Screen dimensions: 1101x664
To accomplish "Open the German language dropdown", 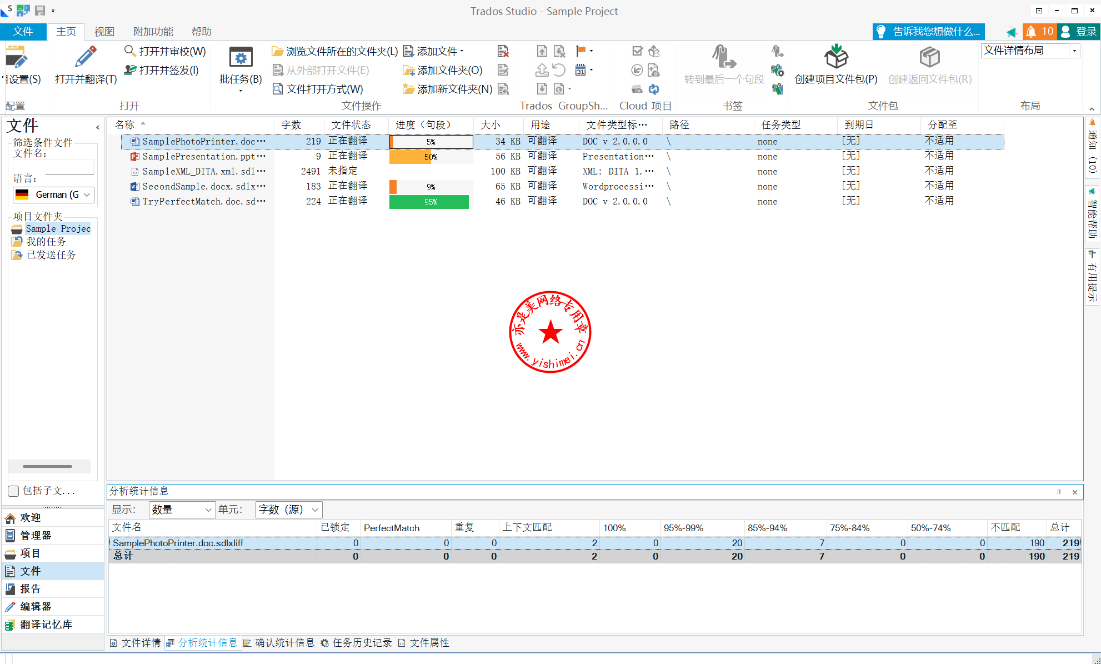I will point(53,194).
